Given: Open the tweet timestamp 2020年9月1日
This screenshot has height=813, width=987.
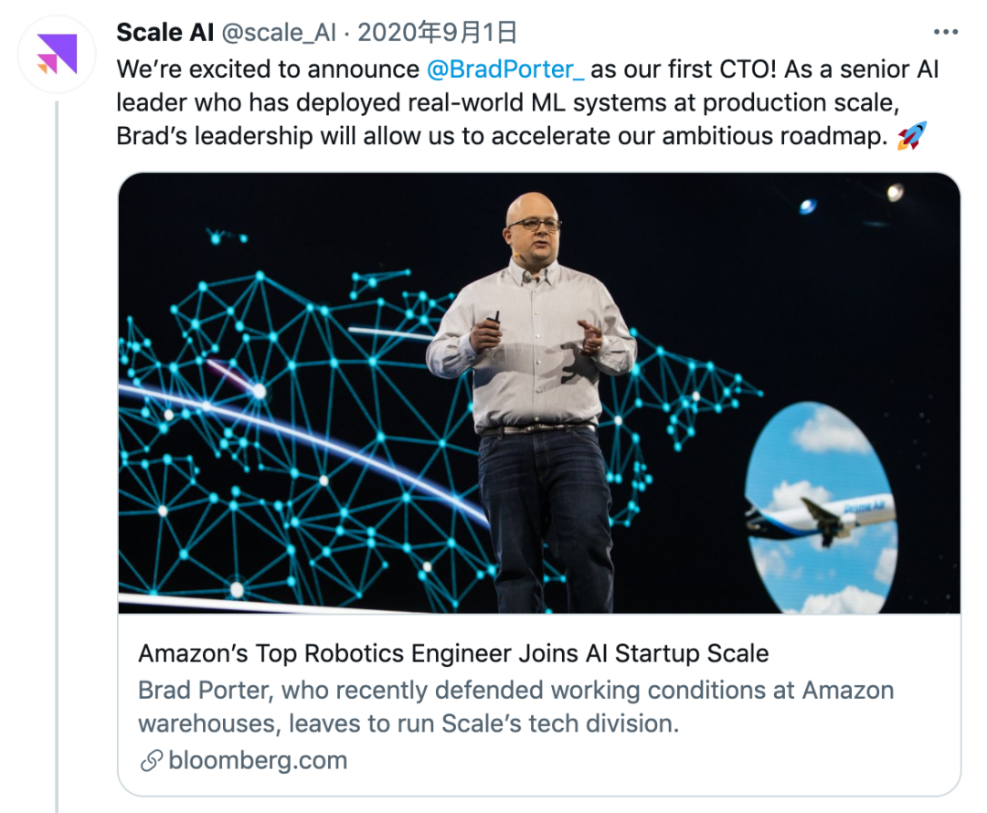Looking at the screenshot, I should (437, 34).
